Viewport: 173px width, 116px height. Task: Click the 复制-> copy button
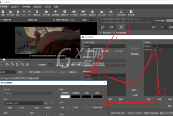(x=135, y=90)
